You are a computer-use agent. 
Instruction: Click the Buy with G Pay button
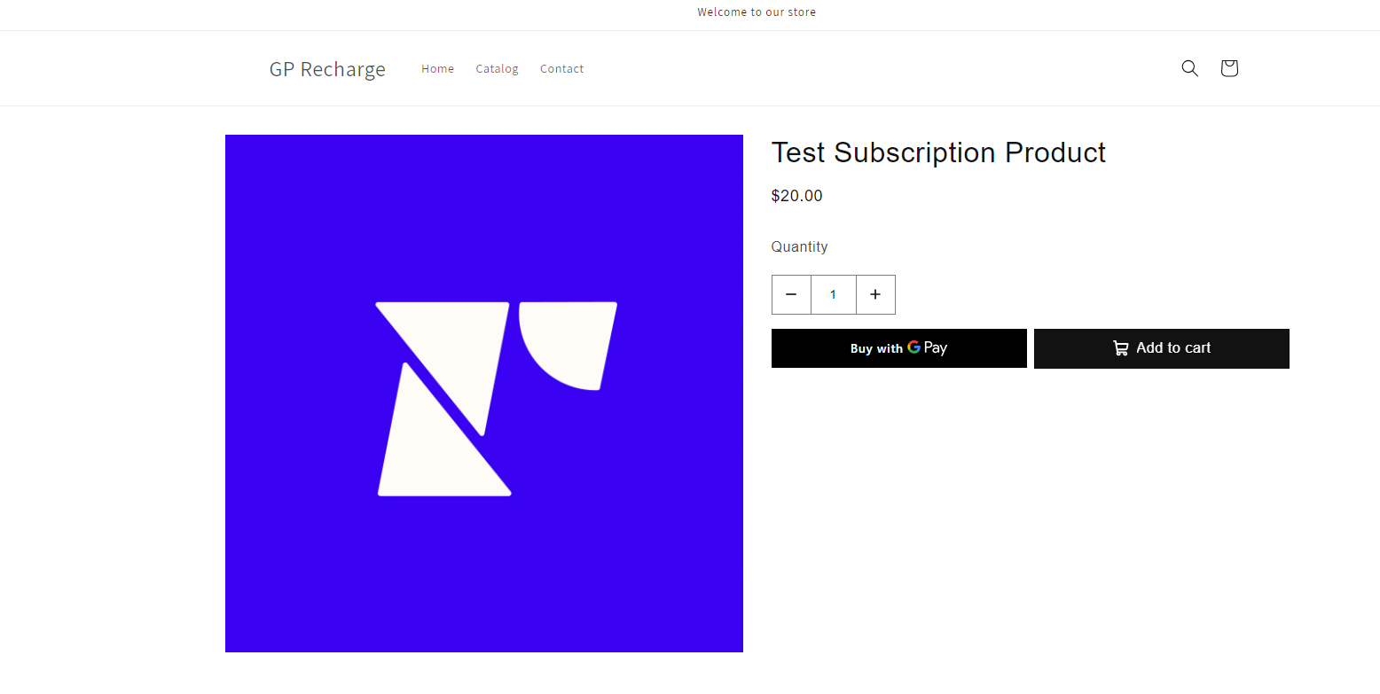click(x=898, y=347)
